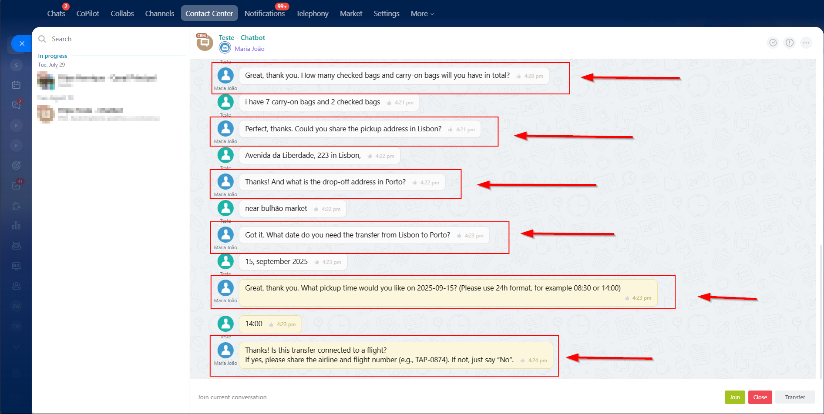The height and width of the screenshot is (414, 824).
Task: Click the bar chart analytics sidebar icon
Action: point(16,226)
